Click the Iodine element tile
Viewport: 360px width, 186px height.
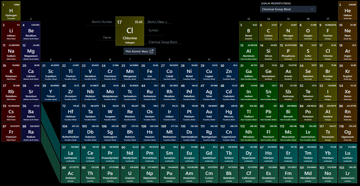click(x=328, y=92)
